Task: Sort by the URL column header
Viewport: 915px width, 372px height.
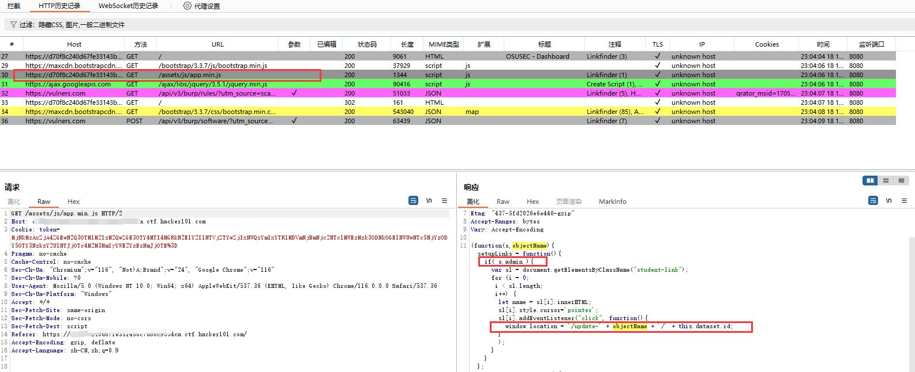Action: tap(217, 44)
